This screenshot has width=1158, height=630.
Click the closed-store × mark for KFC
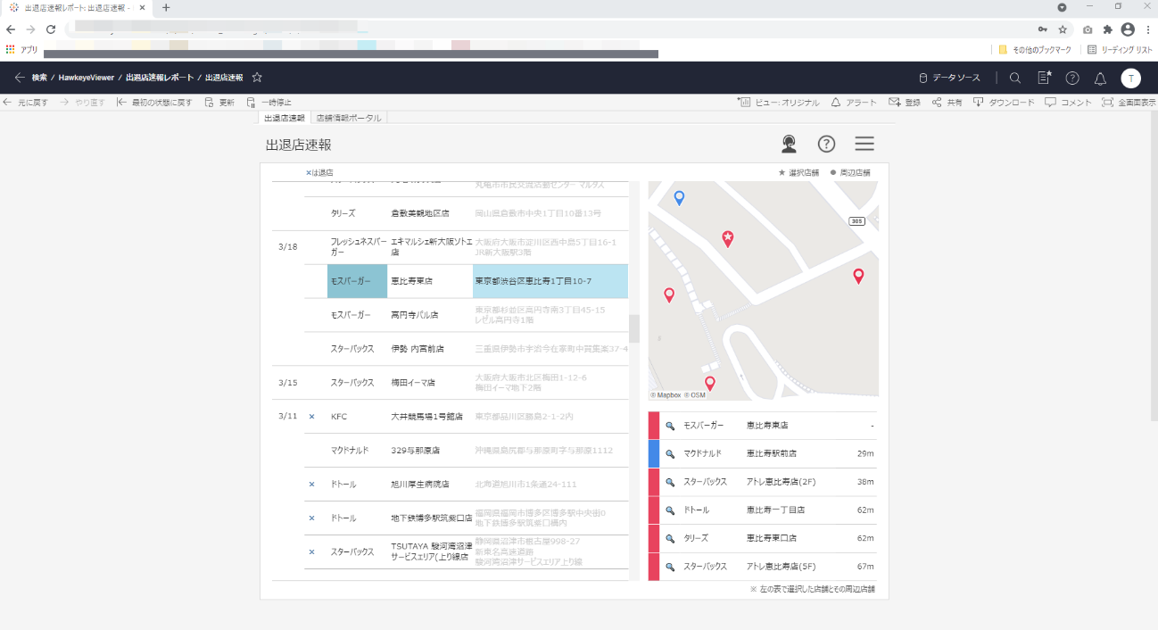click(x=311, y=417)
